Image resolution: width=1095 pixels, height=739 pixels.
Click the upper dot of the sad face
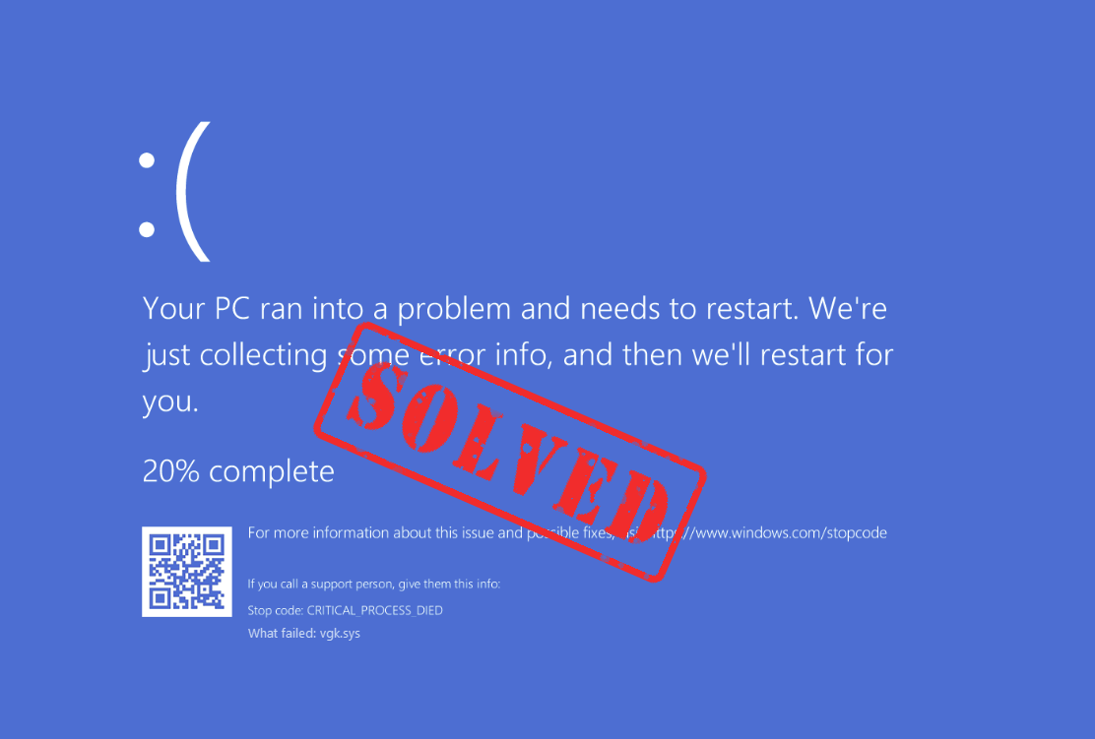point(147,160)
